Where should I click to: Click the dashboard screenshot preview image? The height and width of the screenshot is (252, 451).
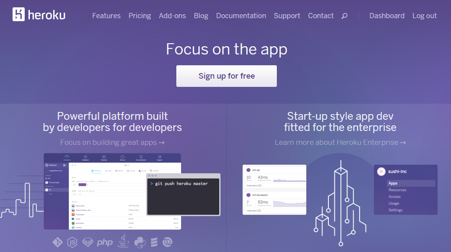pos(113,191)
